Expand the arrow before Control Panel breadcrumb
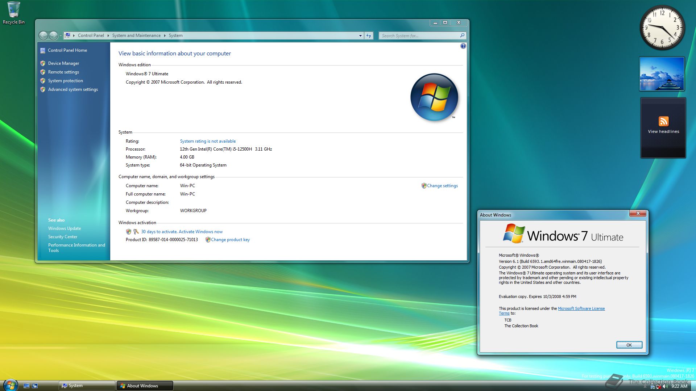Image resolution: width=696 pixels, height=391 pixels. (74, 35)
